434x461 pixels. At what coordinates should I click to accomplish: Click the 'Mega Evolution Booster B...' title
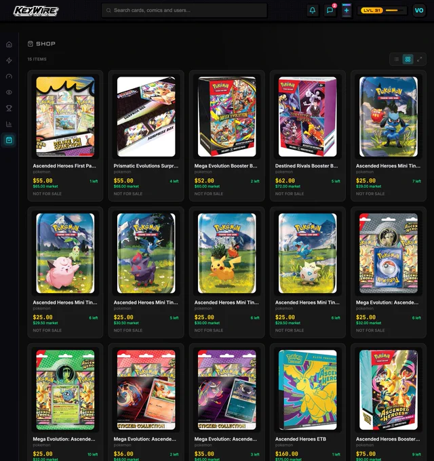[x=226, y=166]
